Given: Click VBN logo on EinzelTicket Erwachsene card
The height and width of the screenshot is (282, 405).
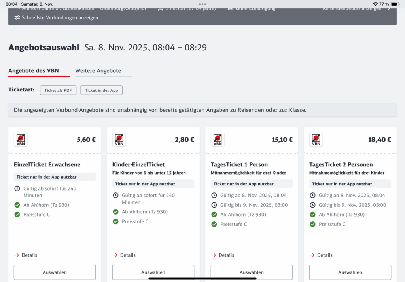Looking at the screenshot, I should (x=21, y=139).
